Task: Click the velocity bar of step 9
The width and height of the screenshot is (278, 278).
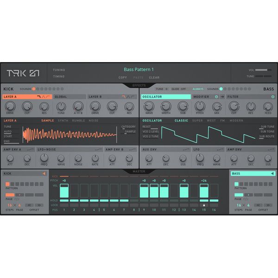Action: coord(144,191)
